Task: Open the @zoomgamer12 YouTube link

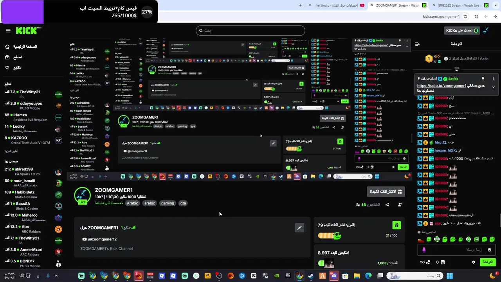Action: pyautogui.click(x=99, y=239)
